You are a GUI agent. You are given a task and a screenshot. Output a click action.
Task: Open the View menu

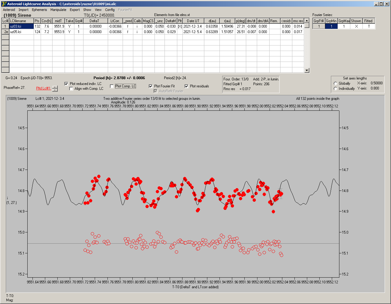[x=98, y=10]
